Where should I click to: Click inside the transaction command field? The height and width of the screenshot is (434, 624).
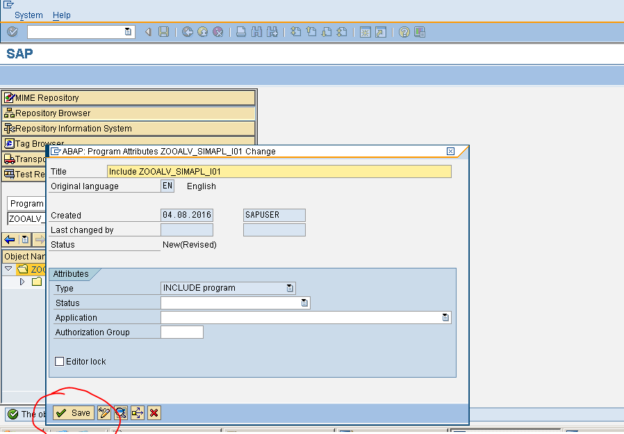tap(76, 32)
